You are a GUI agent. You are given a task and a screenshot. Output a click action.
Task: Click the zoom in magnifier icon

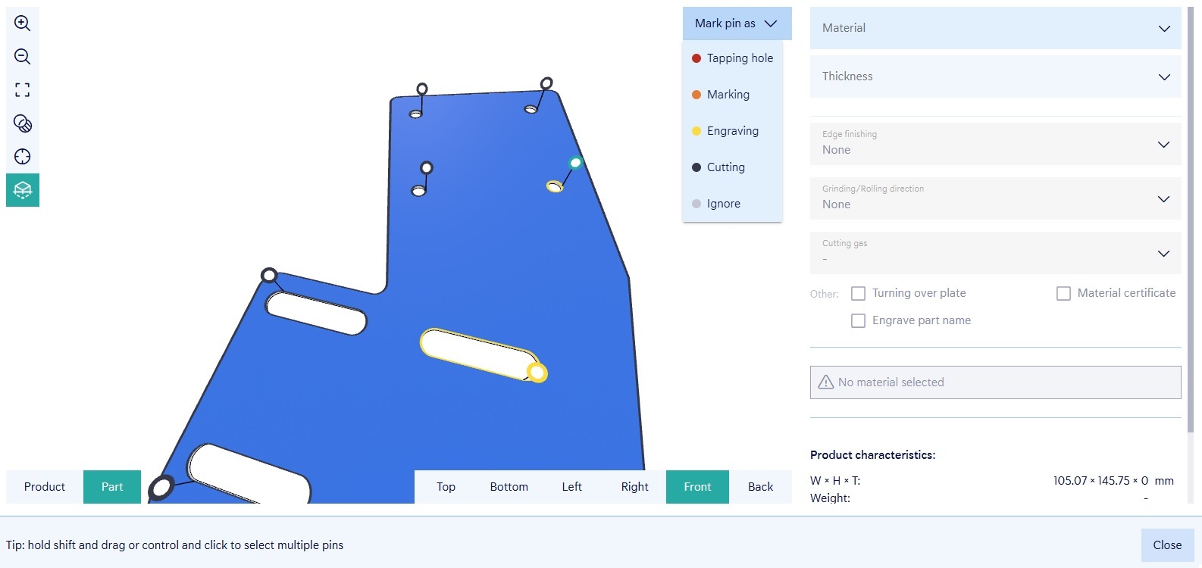23,23
